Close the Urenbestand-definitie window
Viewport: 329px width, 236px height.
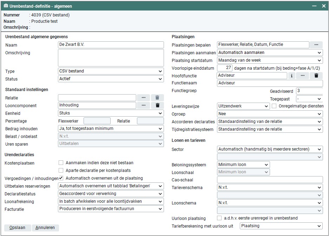click(324, 6)
